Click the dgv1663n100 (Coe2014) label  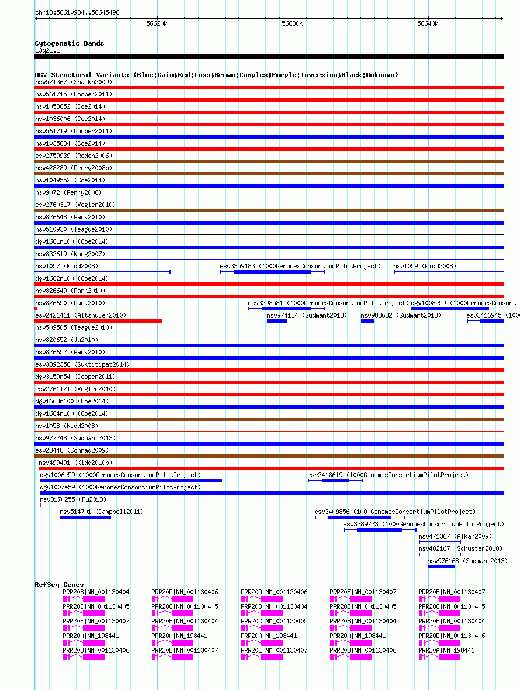tap(72, 402)
